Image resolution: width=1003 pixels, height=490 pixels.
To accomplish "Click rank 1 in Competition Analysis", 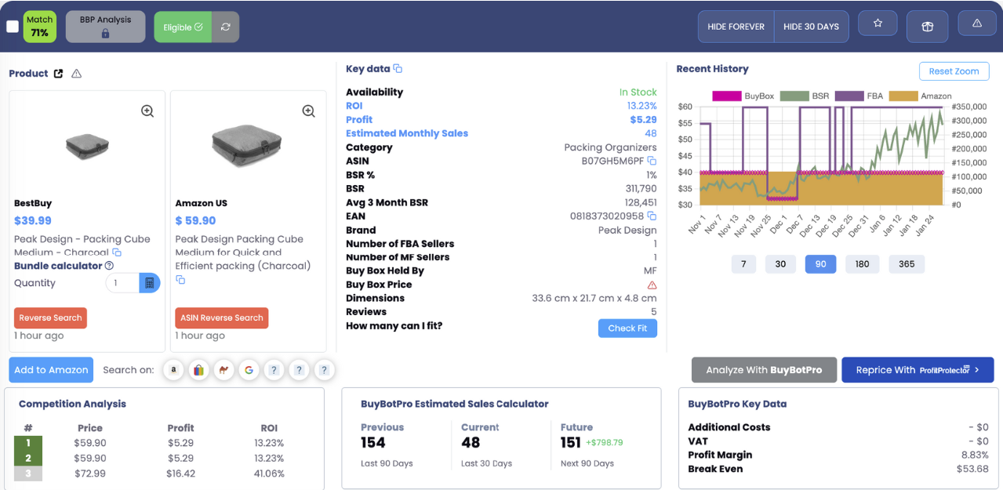I will (28, 443).
